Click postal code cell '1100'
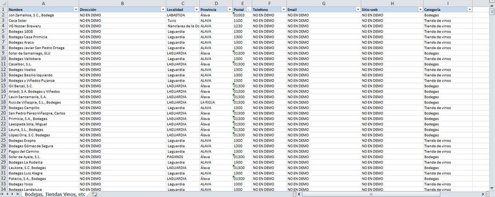 242,21
